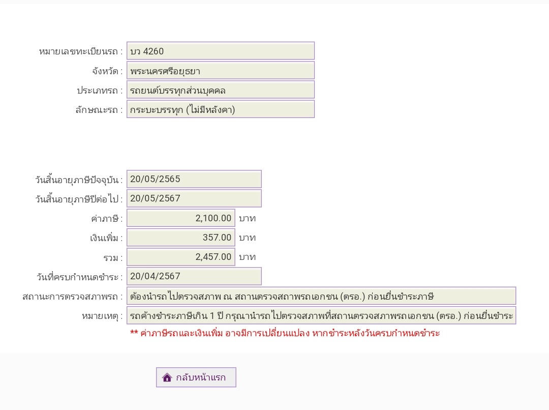
Task: Click the next tax expiry field 20/05/2567
Action: click(194, 198)
